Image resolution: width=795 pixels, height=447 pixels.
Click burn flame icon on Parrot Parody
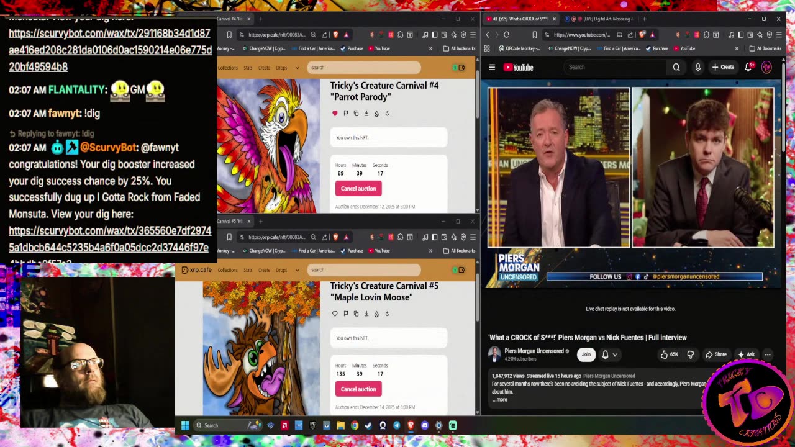click(x=376, y=114)
